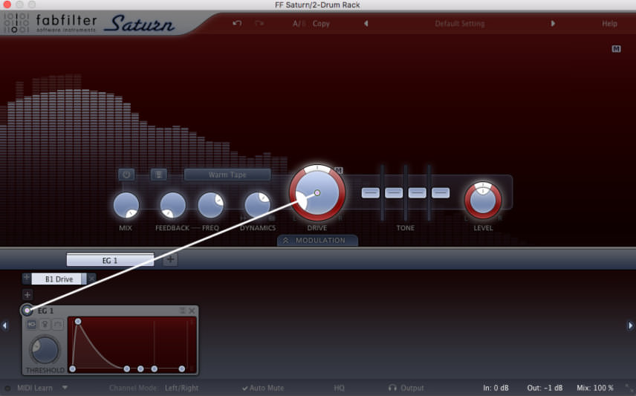Click the Freq knob
This screenshot has height=396, width=636.
[210, 205]
